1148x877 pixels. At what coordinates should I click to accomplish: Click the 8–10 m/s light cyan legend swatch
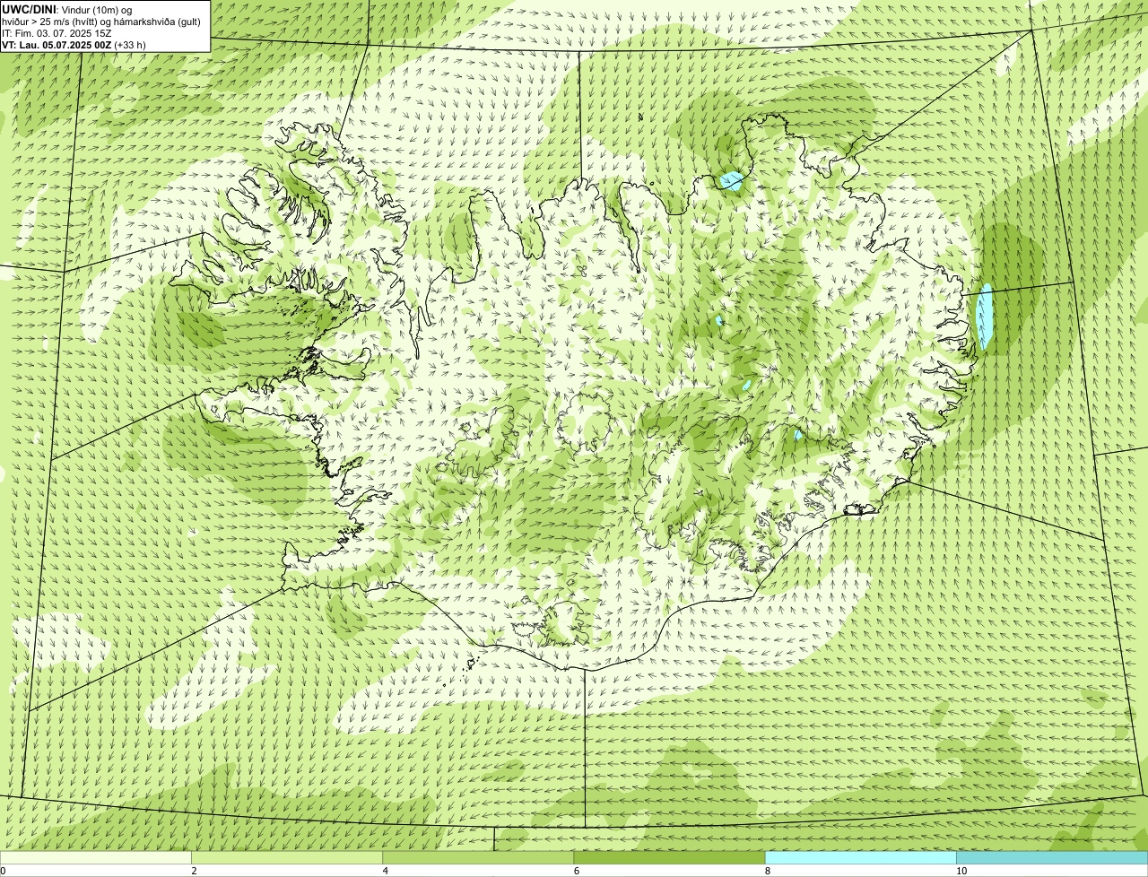coord(861,857)
